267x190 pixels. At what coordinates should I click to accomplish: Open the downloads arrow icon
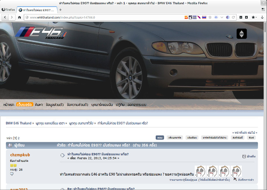[x=262, y=17]
